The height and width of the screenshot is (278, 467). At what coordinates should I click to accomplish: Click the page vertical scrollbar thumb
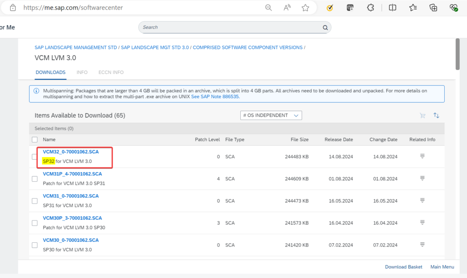pyautogui.click(x=457, y=54)
